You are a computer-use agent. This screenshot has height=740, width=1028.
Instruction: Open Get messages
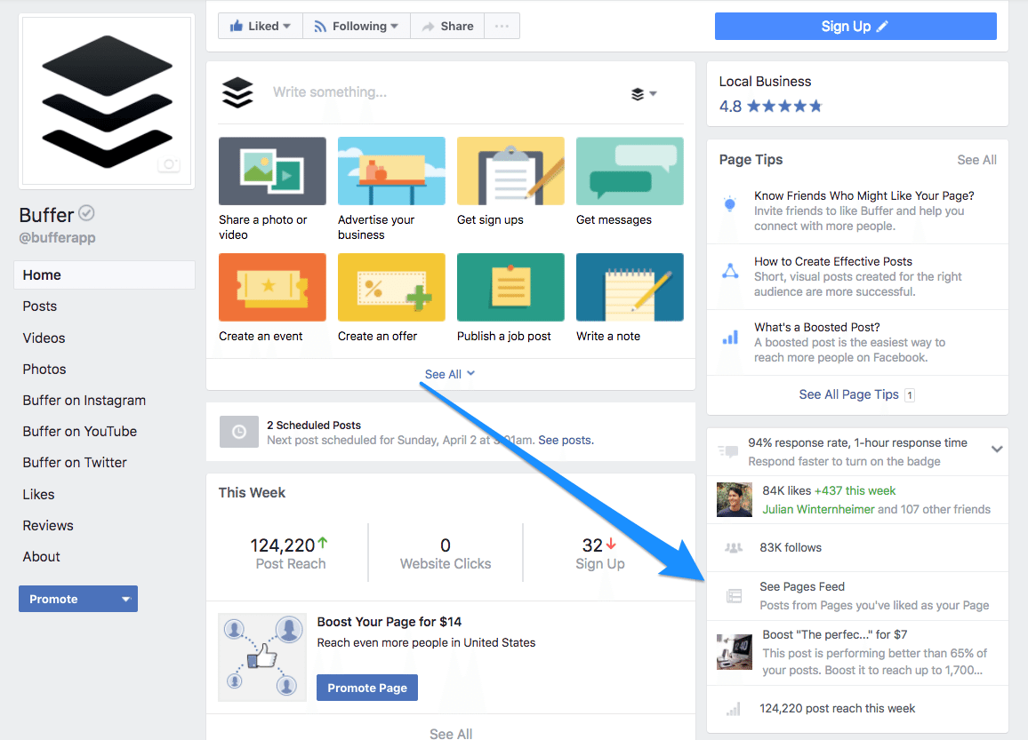pos(630,171)
